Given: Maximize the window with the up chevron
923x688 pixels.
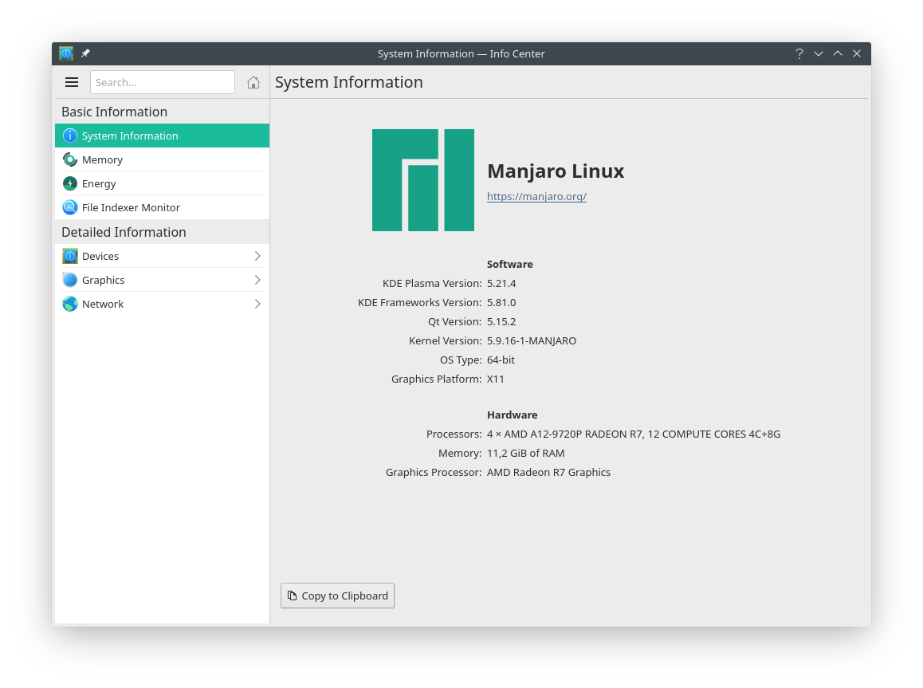Looking at the screenshot, I should 838,53.
